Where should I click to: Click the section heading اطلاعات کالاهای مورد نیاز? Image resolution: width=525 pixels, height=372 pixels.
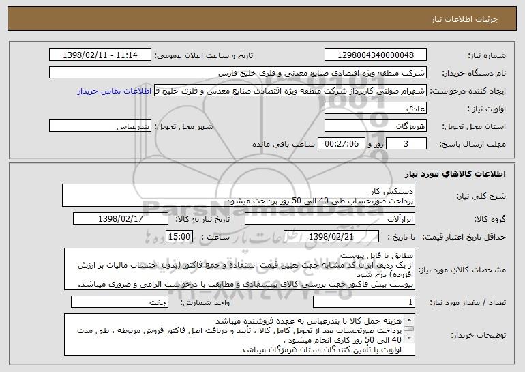coord(455,174)
